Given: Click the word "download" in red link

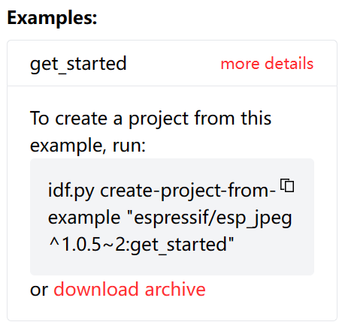Looking at the screenshot, I should point(96,289).
